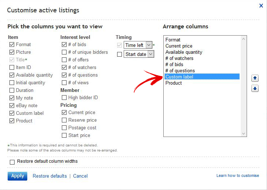This screenshot has width=267, height=190.
Task: Click the Restore defaults link
Action: coord(50,176)
